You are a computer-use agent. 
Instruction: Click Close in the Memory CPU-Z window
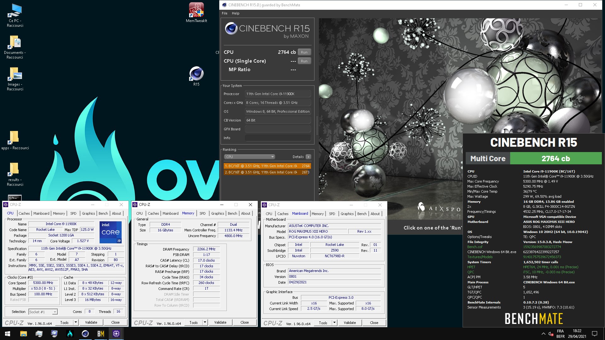(245, 322)
